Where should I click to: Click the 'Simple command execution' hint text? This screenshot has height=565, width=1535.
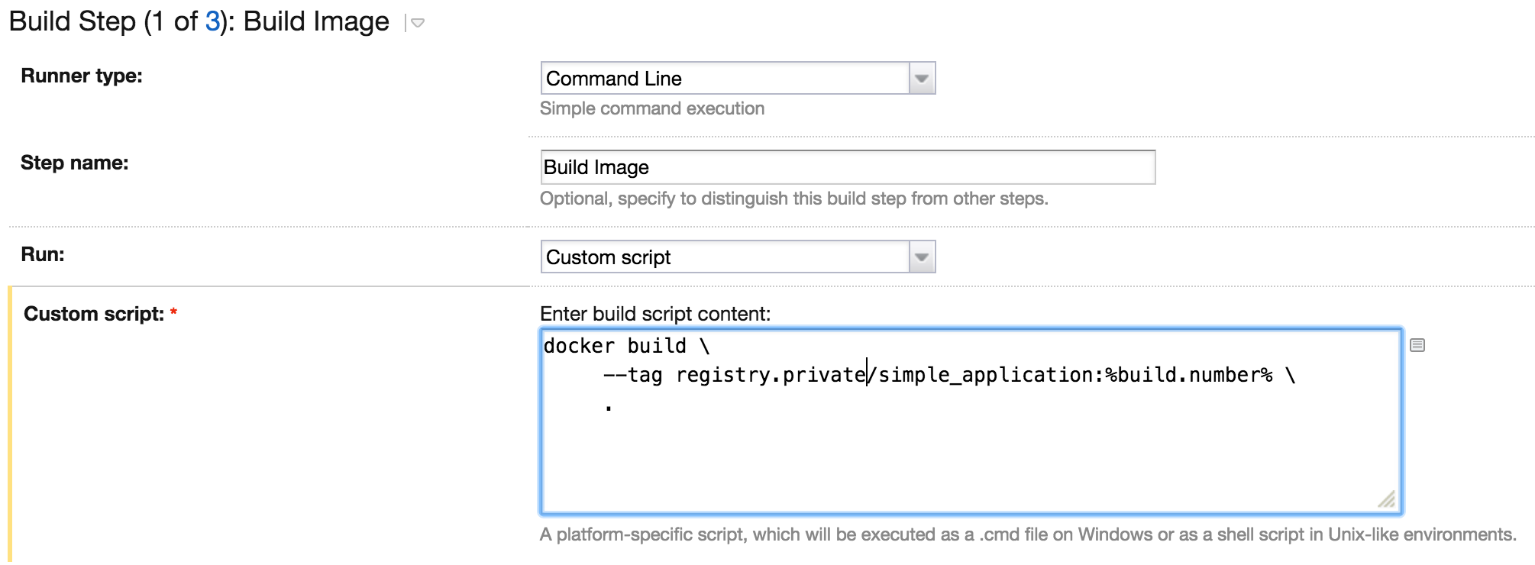tap(652, 108)
